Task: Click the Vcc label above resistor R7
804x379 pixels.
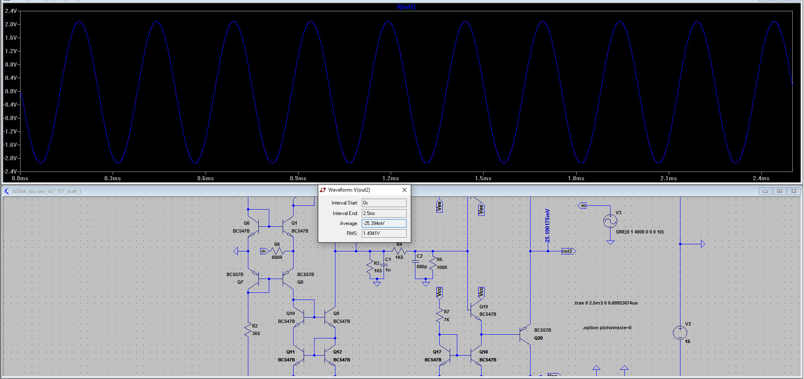Action: [x=439, y=292]
